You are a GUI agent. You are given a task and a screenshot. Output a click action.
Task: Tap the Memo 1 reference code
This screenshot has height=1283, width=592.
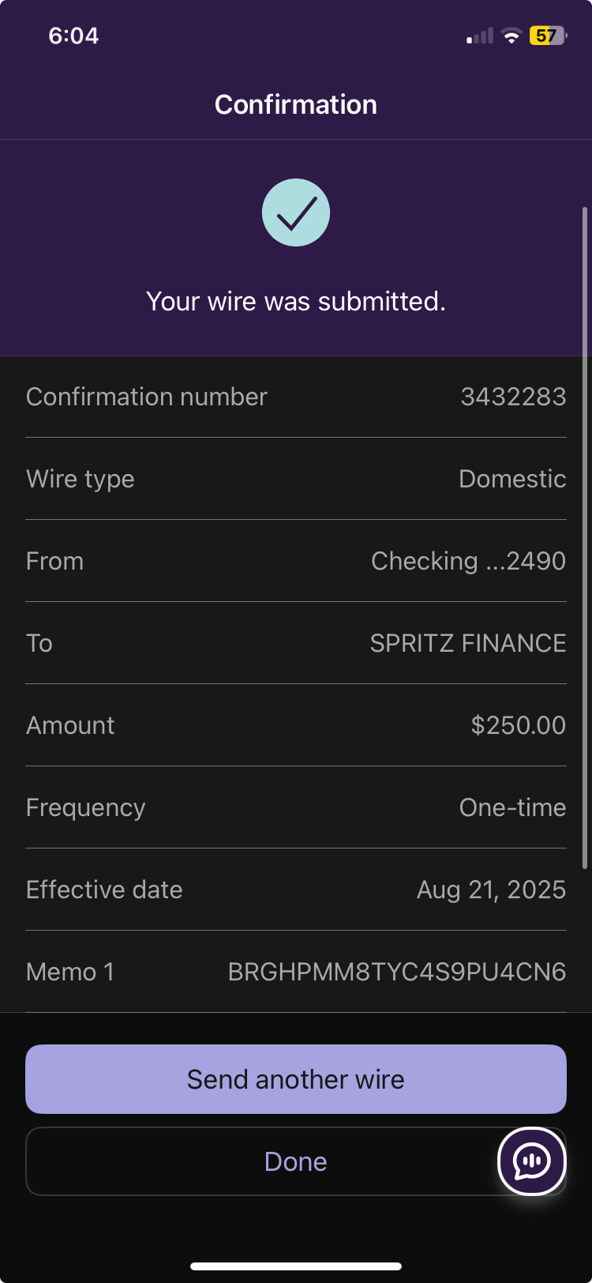click(x=397, y=972)
